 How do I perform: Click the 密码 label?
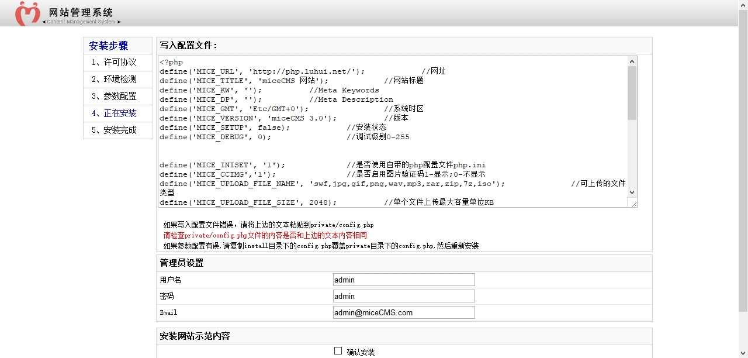click(167, 296)
